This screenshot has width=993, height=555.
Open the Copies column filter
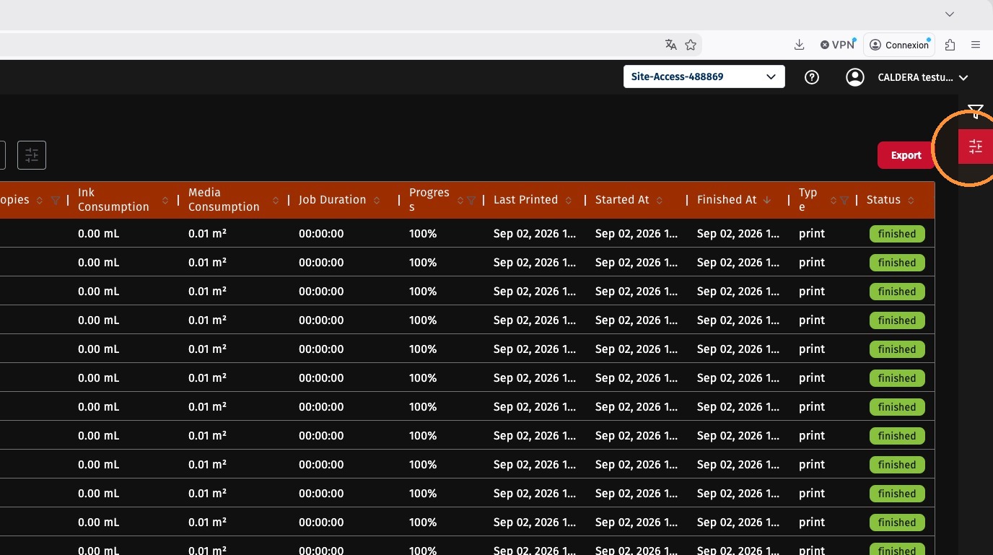[x=56, y=201]
